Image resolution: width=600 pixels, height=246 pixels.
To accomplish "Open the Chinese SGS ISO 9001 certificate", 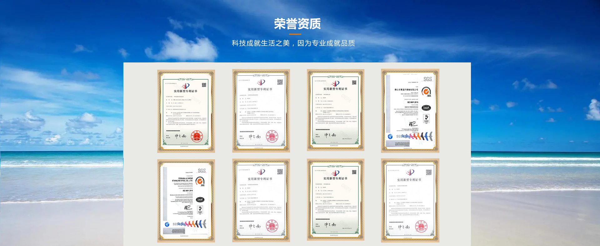I will 410,111.
